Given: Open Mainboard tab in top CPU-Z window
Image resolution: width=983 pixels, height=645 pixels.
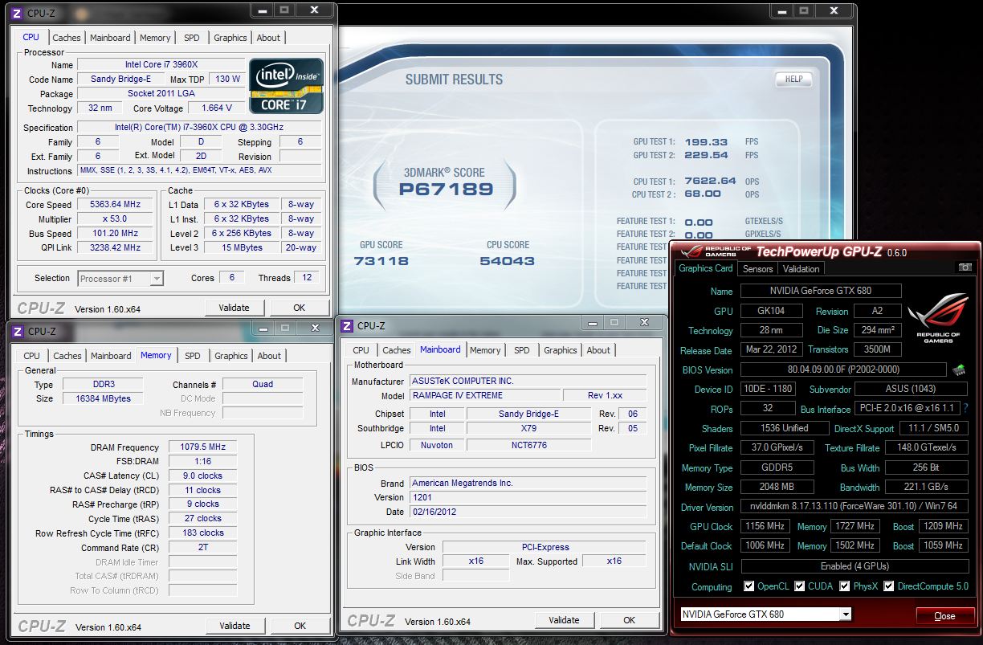Looking at the screenshot, I should point(110,38).
